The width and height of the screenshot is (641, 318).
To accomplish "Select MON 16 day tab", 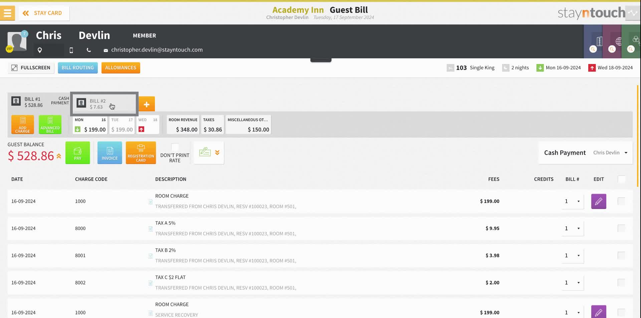I will click(90, 125).
